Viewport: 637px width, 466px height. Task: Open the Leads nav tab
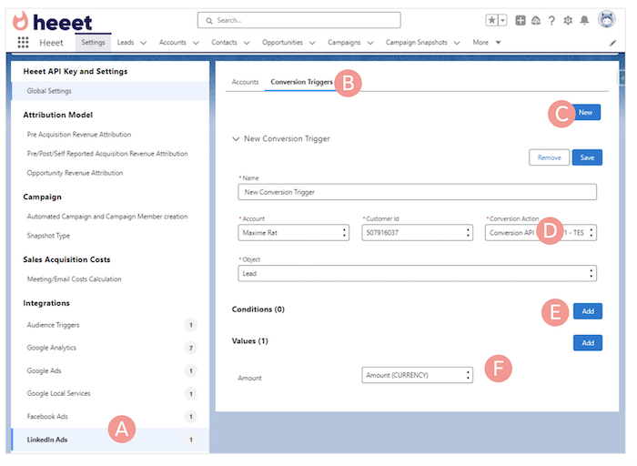(126, 42)
